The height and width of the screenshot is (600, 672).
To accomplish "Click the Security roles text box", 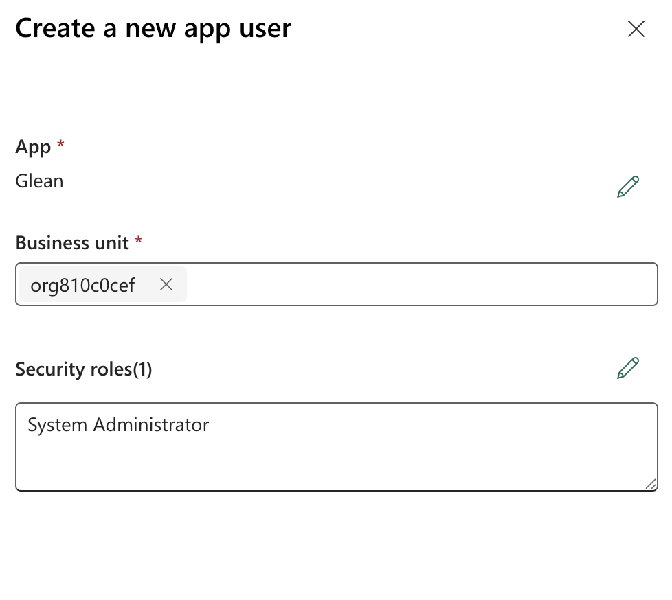I will pos(337,447).
